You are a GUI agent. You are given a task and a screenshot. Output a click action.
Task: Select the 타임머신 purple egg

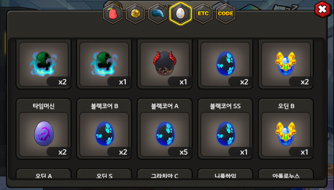[44, 129]
